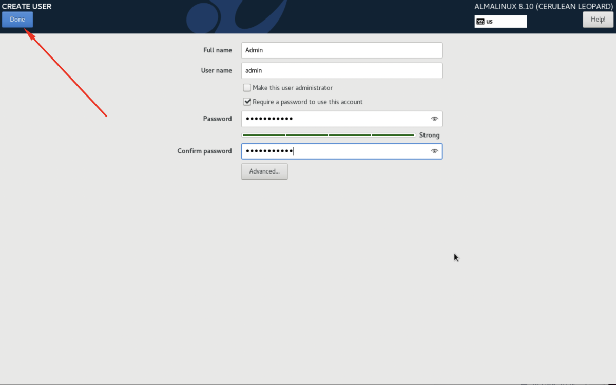Click the CREATE USER title
616x385 pixels.
click(27, 7)
